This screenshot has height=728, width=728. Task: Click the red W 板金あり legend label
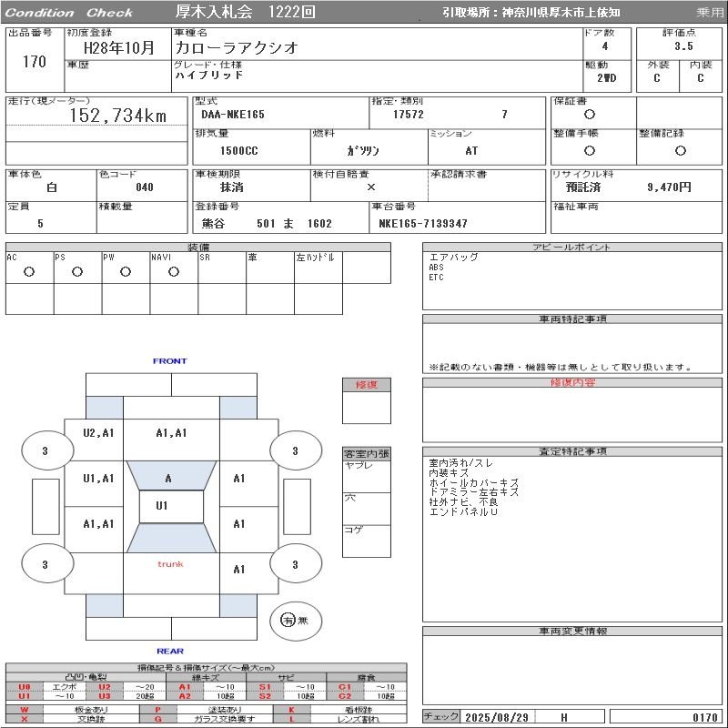tap(25, 710)
